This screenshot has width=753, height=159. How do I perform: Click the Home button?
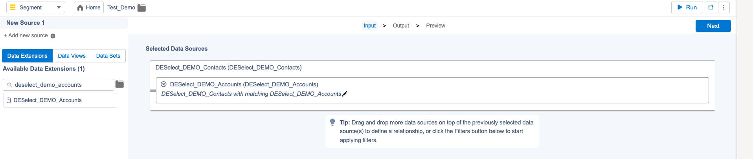89,7
